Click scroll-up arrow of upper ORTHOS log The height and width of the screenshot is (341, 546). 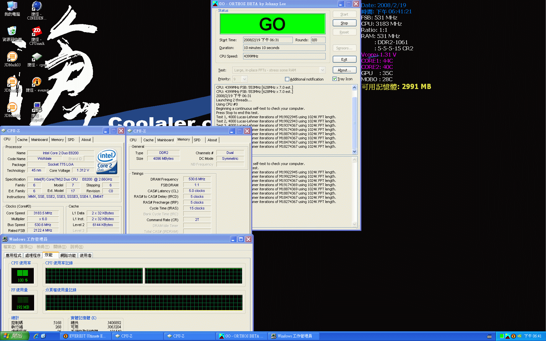354,87
